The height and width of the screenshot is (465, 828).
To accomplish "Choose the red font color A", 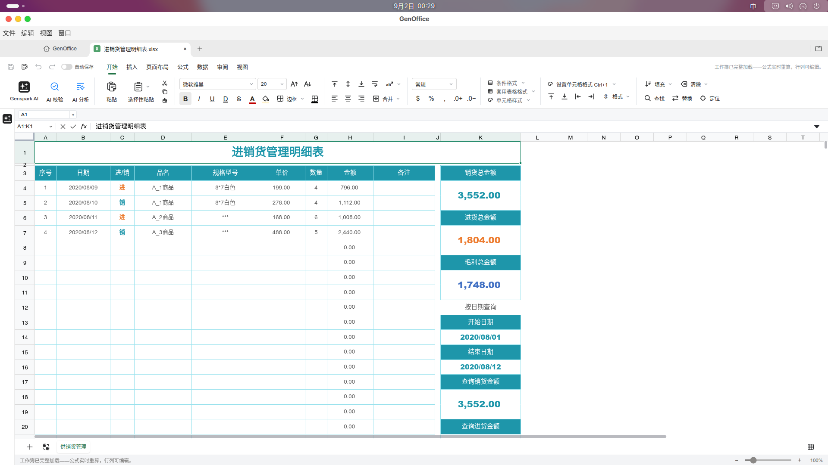I will pyautogui.click(x=252, y=99).
